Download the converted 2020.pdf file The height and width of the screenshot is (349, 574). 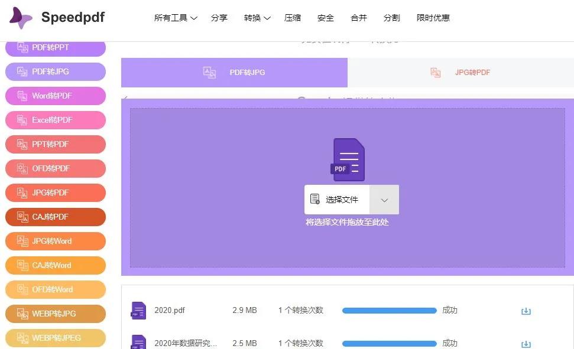(526, 310)
